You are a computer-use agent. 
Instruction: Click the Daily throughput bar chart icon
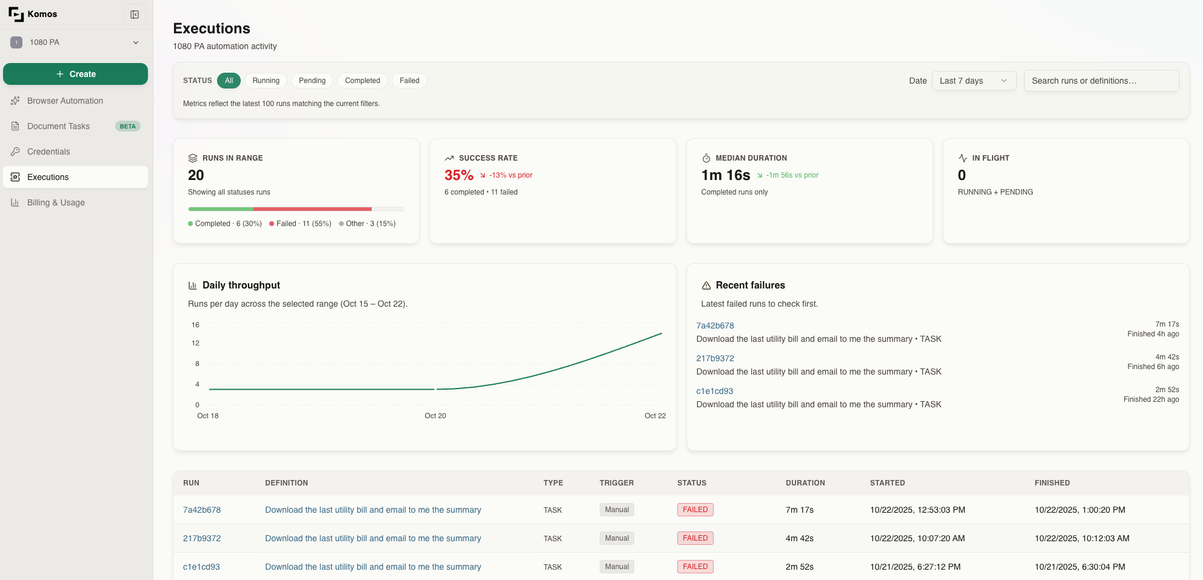click(x=193, y=285)
